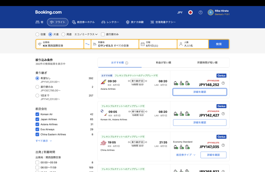Open the エコノミークラス cabin class dropdown
Image resolution: width=265 pixels, height=172 pixels.
[x=86, y=34]
